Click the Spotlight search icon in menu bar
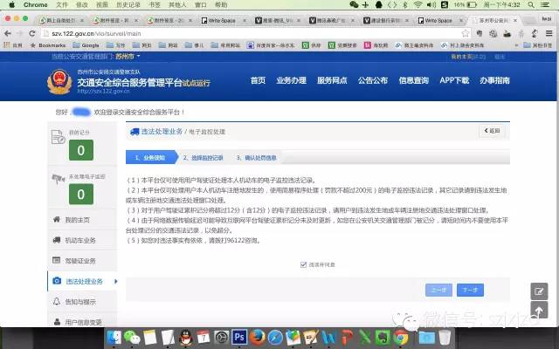The image size is (559, 349). [531, 4]
